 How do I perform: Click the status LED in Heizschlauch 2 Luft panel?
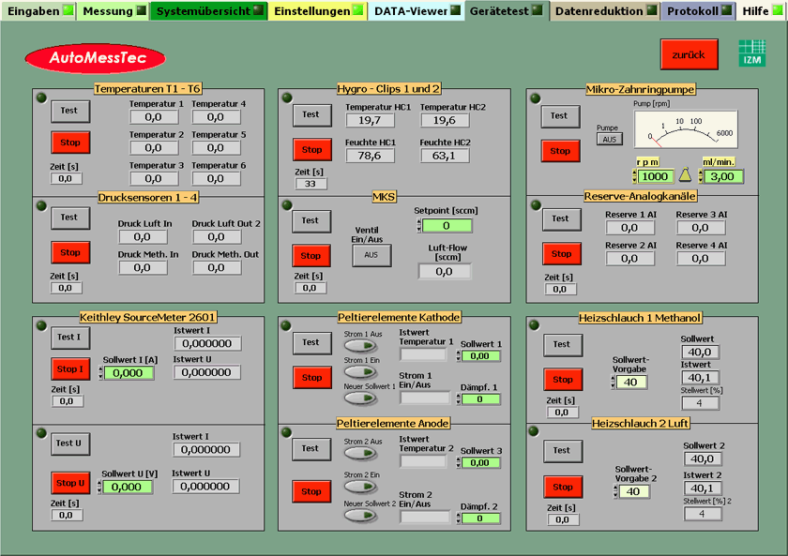[x=534, y=431]
